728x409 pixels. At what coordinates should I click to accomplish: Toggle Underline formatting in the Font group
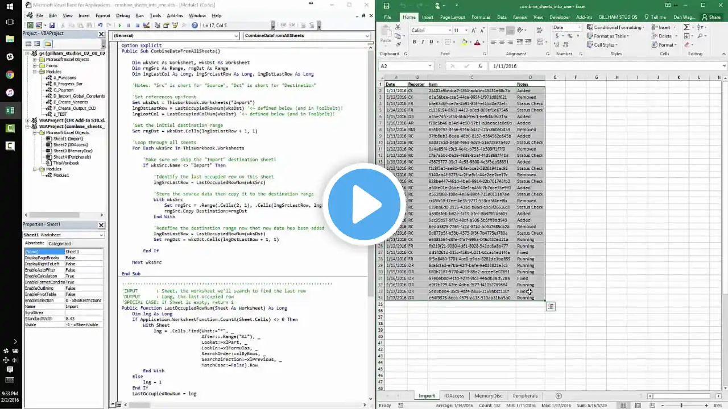pos(432,42)
